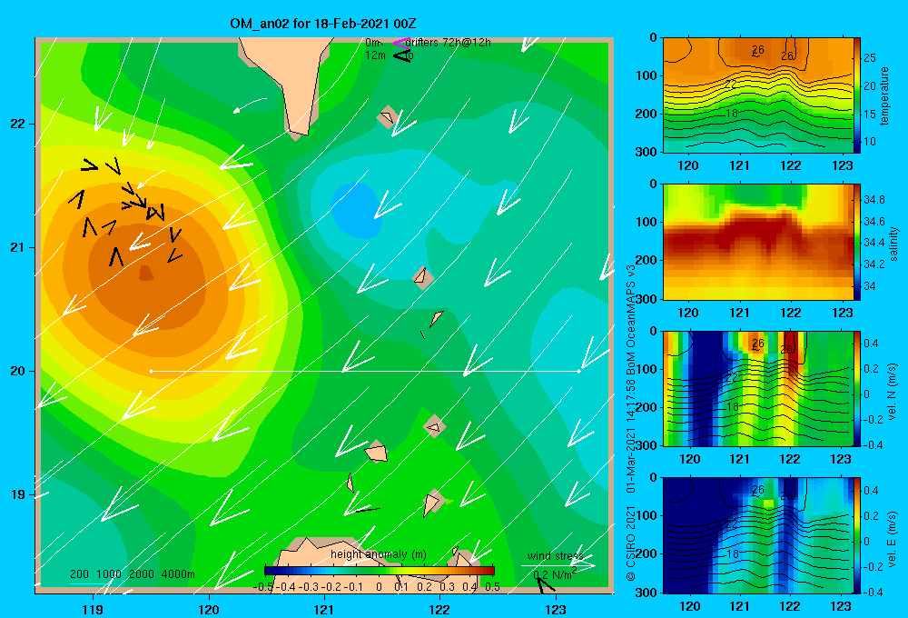Screen dimensions: 908x618
Task: Click the '0.2 N/m2' wind stress value
Action: [x=555, y=574]
